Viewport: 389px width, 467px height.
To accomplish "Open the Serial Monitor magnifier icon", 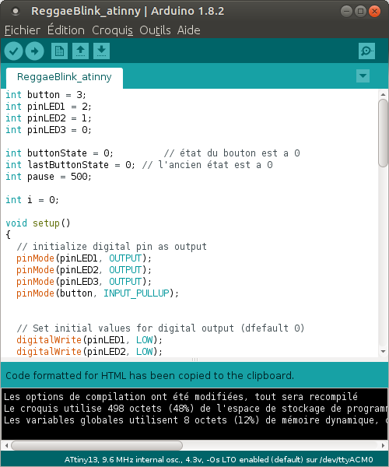I will (366, 51).
